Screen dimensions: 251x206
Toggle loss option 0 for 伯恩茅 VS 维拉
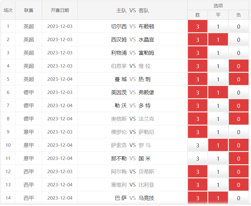pos(238,66)
